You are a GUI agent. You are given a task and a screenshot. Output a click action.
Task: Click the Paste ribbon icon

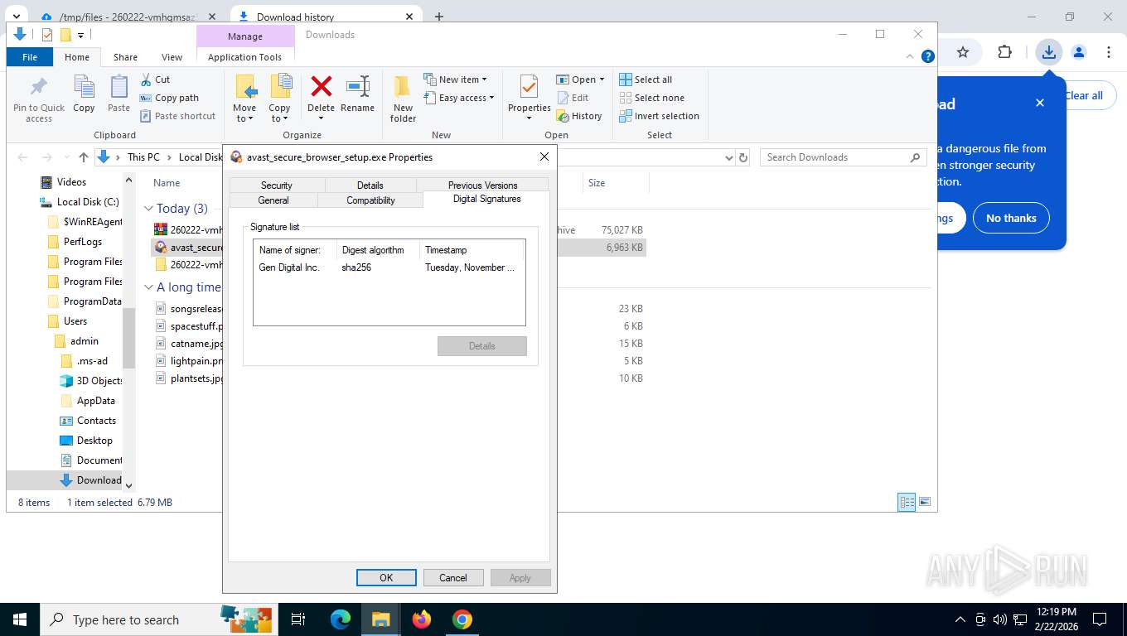(119, 87)
